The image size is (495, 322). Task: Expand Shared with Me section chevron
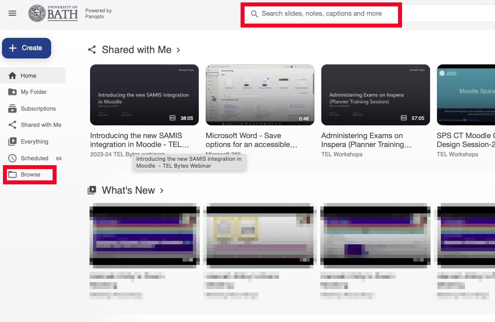(178, 50)
